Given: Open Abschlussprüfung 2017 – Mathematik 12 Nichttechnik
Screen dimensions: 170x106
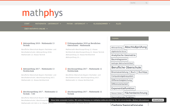Looking at the screenshot, I should click(x=84, y=70).
